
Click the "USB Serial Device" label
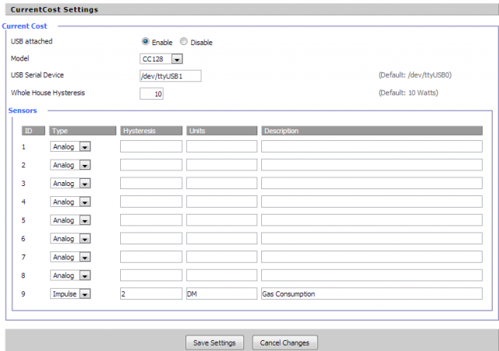(37, 75)
